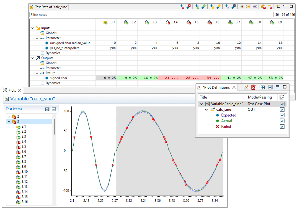Viewport: 297px width, 209px height.
Task: Expand all in Test Items panel
Action: click(47, 109)
